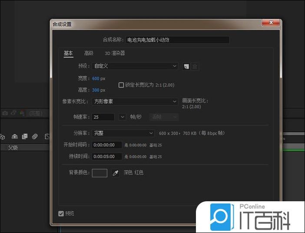The height and width of the screenshot is (233, 305).
Task: Click the width value 600
Action: tap(96, 79)
